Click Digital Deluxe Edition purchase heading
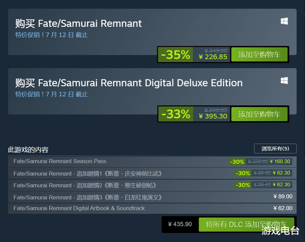This screenshot has width=305, height=242. pos(129,83)
